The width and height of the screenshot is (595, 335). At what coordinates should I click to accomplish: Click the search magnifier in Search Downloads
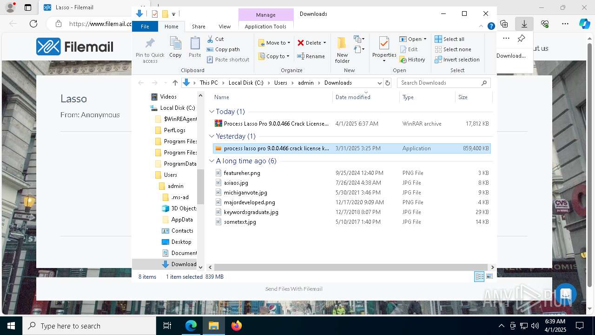coord(484,83)
